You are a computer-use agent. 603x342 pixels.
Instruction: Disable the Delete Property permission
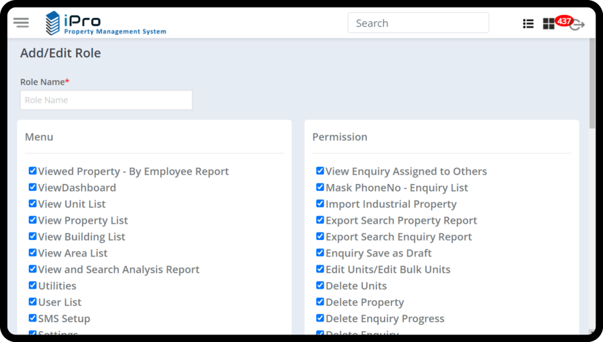click(320, 302)
